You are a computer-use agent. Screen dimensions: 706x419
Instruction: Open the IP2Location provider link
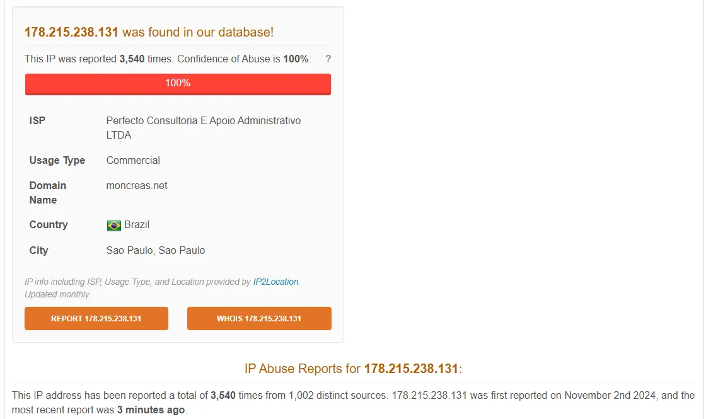tap(274, 282)
